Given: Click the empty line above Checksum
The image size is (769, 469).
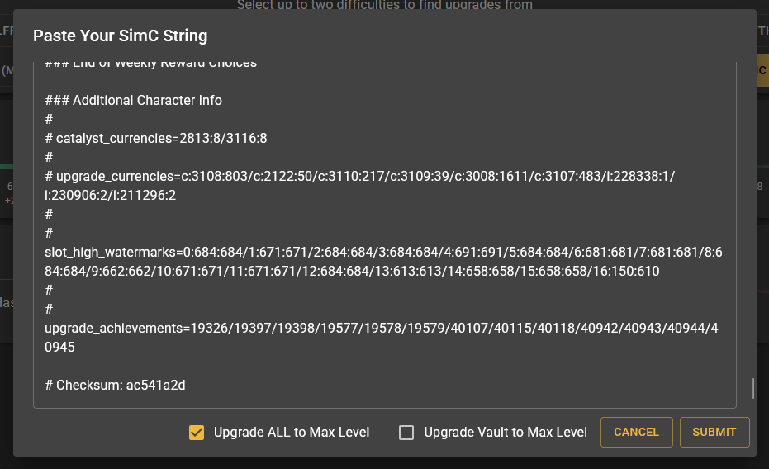Looking at the screenshot, I should (x=248, y=367).
